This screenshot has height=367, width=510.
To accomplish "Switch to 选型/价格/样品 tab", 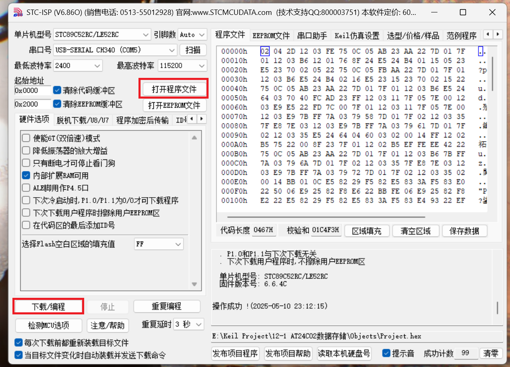I will 413,36.
